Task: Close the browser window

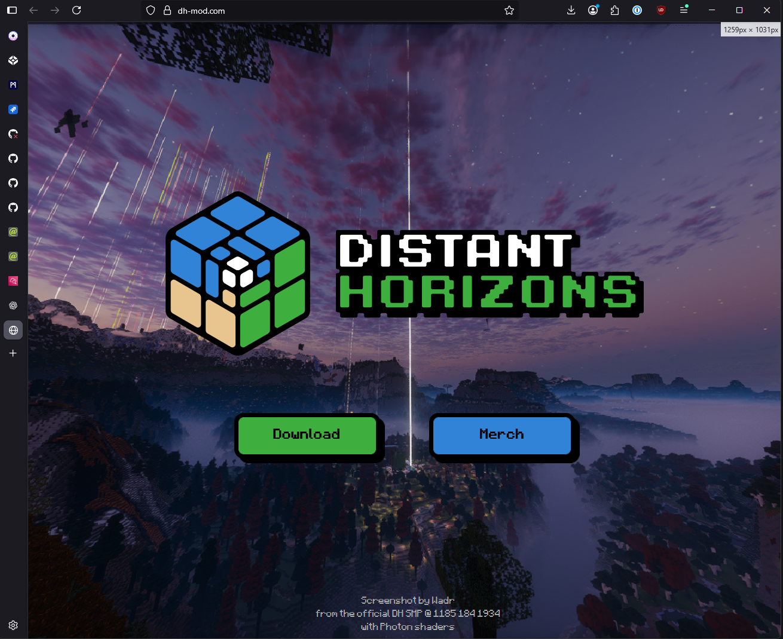Action: [767, 10]
